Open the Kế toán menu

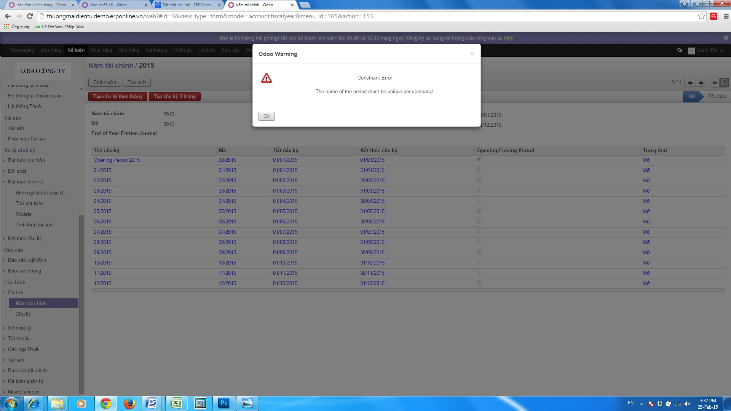pyautogui.click(x=76, y=50)
